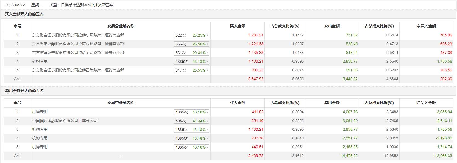Click the arrow beside 561次 29.41%
This screenshot has height=163, width=457.
coord(207,53)
